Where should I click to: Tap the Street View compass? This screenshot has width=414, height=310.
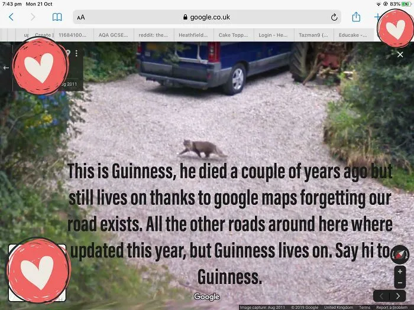point(400,254)
